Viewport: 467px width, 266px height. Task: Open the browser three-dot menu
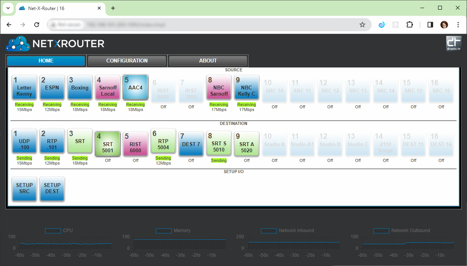point(458,24)
